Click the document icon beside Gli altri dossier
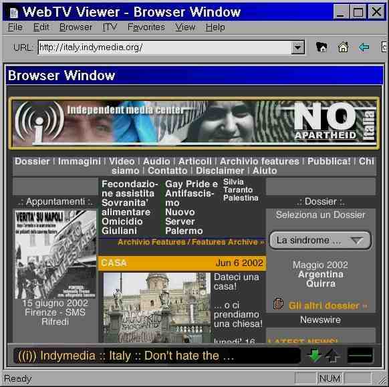Screen dimensions: 389x387 click(x=278, y=303)
